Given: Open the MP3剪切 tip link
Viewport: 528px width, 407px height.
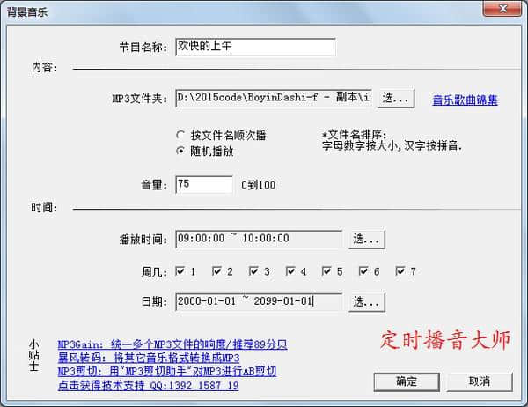Looking at the screenshot, I should coord(167,371).
